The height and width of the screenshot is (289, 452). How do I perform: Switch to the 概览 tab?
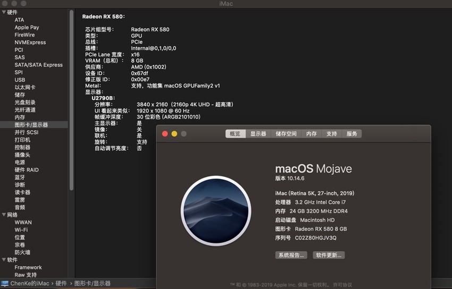point(235,133)
